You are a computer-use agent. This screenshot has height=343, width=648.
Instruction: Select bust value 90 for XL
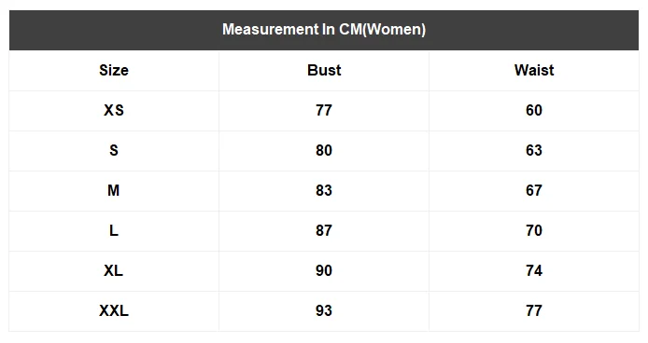click(324, 270)
